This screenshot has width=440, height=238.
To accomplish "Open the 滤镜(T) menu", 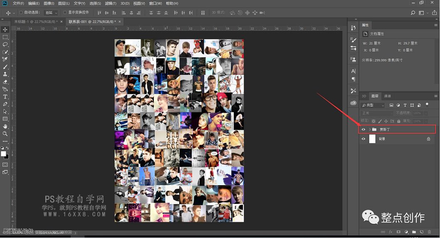I will (110, 3).
